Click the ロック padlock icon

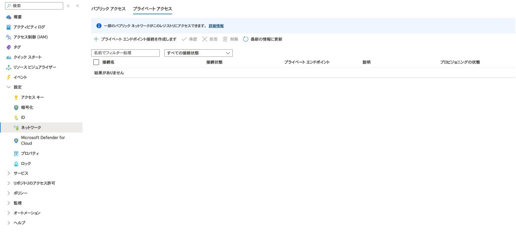pyautogui.click(x=16, y=164)
